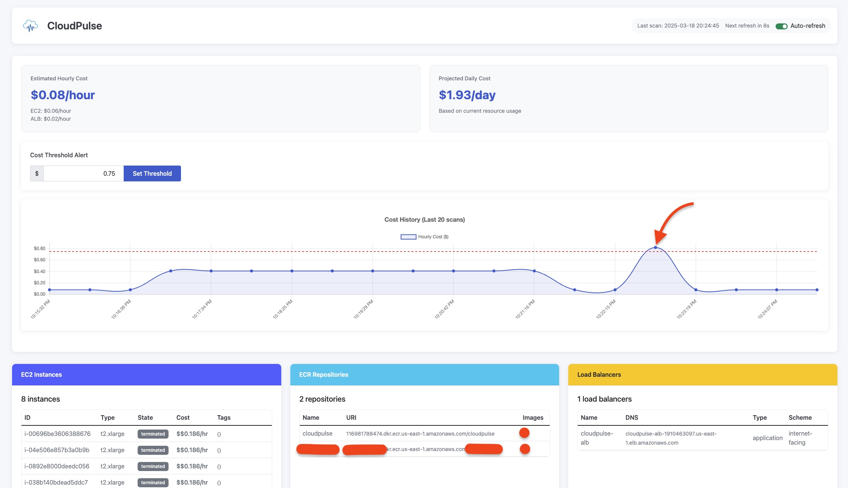Click the first data point at 10:15:32 PM
The height and width of the screenshot is (488, 848).
pyautogui.click(x=49, y=290)
